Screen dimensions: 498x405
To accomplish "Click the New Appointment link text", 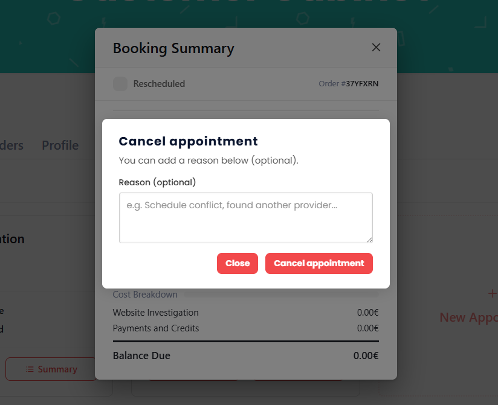I will [x=468, y=317].
